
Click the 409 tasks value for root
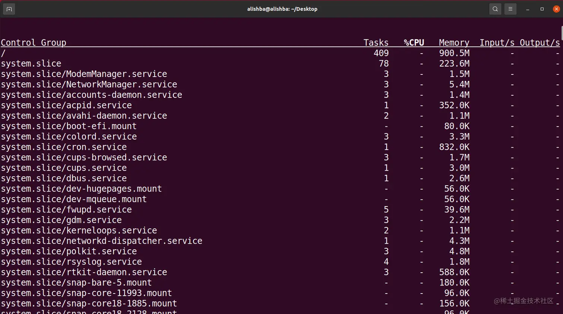(x=381, y=53)
